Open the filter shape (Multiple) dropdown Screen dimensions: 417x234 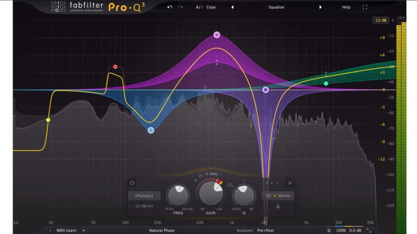tap(144, 196)
